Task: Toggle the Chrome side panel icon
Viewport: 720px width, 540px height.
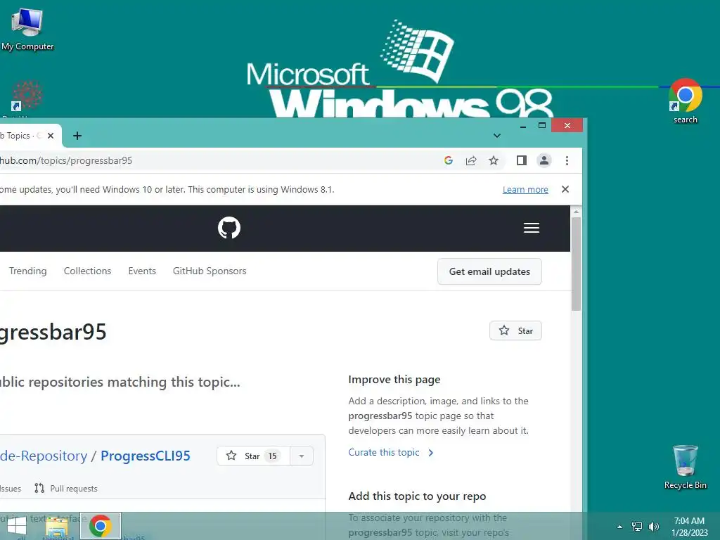Action: (x=522, y=160)
